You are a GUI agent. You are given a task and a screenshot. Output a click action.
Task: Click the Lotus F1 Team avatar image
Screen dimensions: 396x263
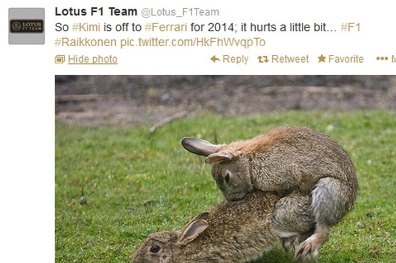point(27,26)
